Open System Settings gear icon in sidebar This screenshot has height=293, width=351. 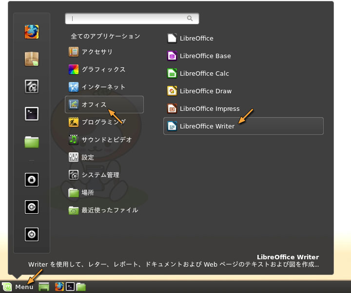tap(32, 86)
